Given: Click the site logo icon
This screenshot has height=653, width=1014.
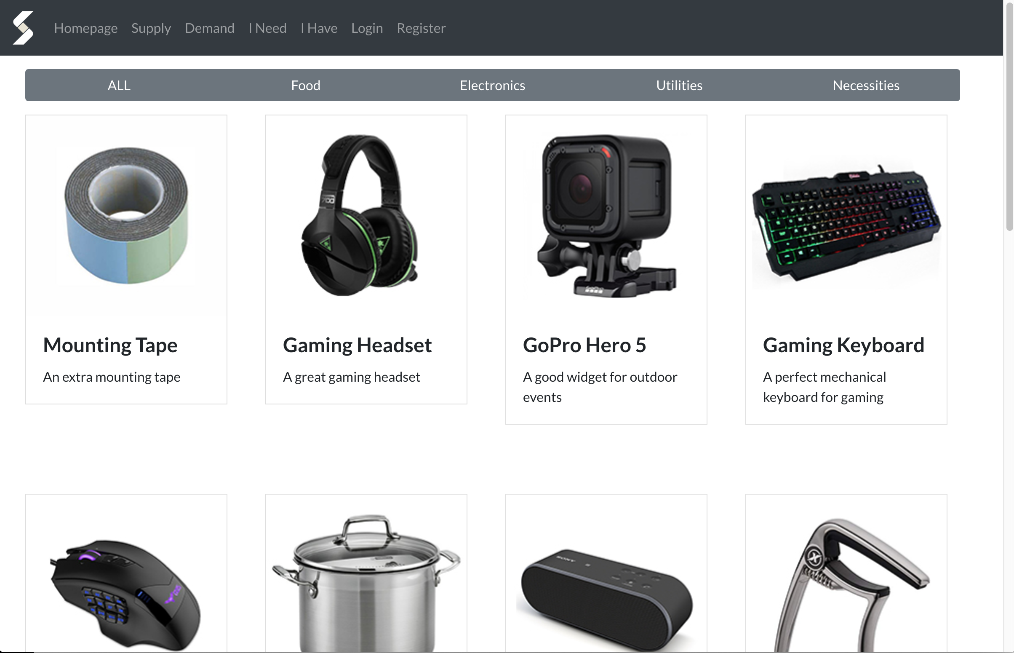Looking at the screenshot, I should 23,28.
